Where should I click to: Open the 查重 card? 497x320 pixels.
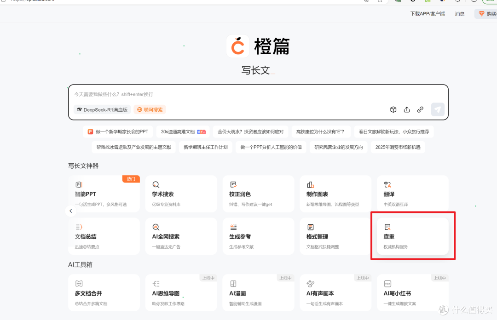pyautogui.click(x=413, y=236)
